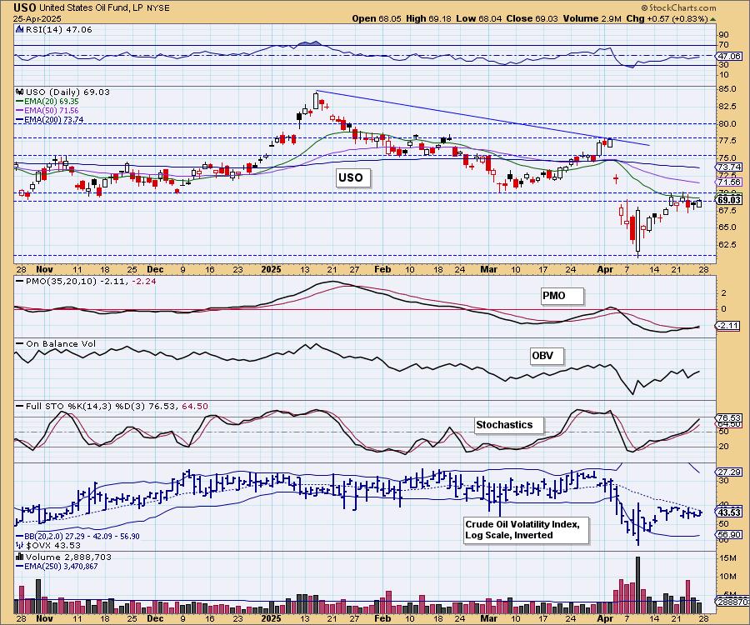The image size is (750, 625).
Task: Click the OBV annotation box
Action: pos(547,356)
